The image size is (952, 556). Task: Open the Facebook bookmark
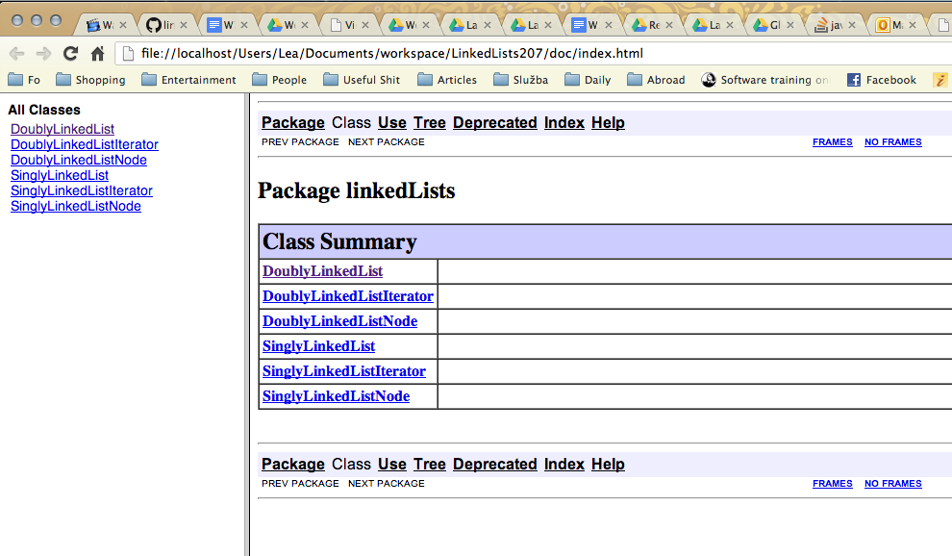(x=881, y=80)
